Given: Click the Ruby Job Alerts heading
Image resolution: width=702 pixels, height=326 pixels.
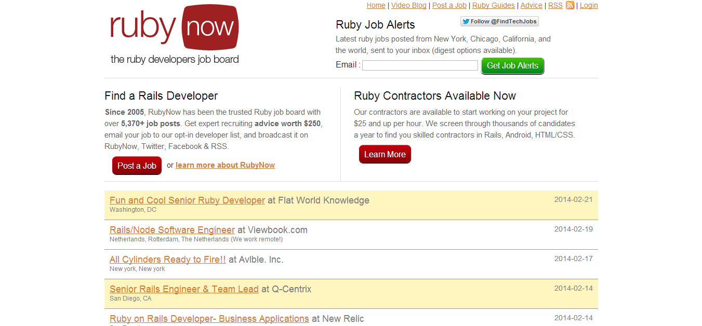Looking at the screenshot, I should (x=375, y=24).
